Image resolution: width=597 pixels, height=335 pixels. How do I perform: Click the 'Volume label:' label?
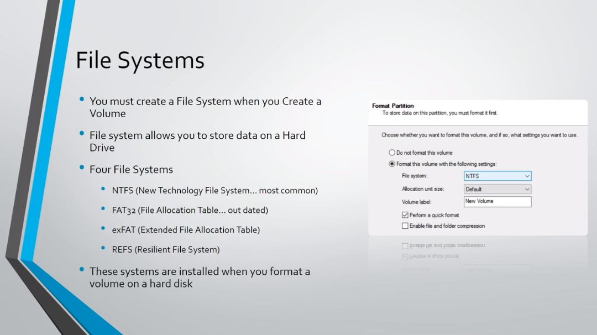(417, 202)
